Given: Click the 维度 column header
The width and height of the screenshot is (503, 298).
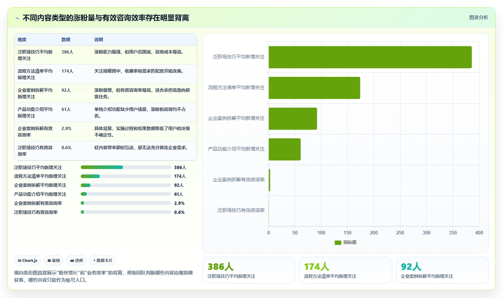Looking at the screenshot, I should tap(22, 40).
